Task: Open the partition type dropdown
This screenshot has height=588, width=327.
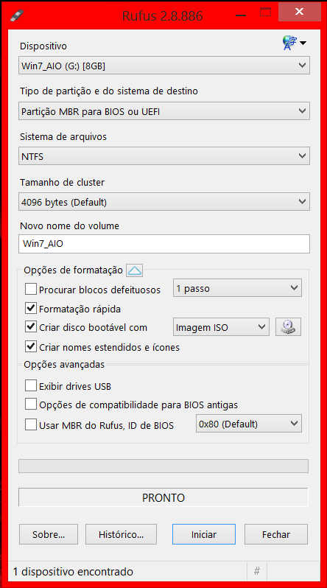Action: click(x=164, y=111)
